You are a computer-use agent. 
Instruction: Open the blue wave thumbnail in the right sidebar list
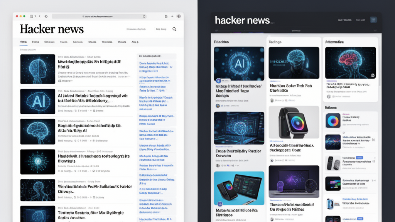pyautogui.click(x=333, y=142)
